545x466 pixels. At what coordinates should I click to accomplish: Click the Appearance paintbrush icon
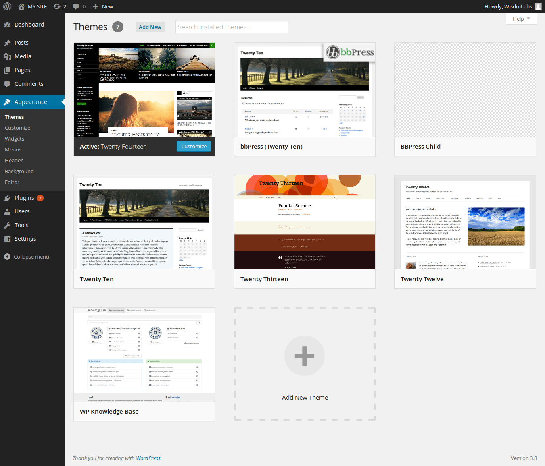click(7, 102)
